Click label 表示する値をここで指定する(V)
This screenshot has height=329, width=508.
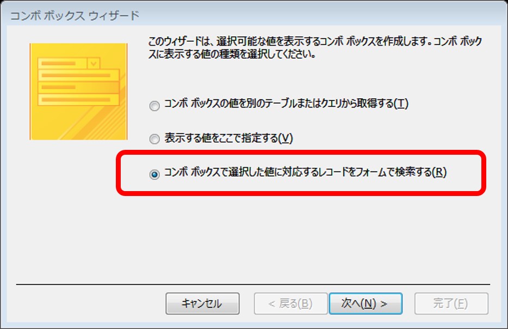tap(228, 138)
